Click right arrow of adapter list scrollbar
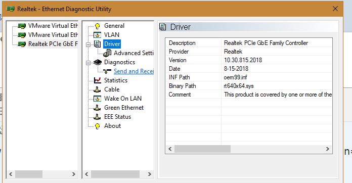The width and height of the screenshot is (352, 183). pyautogui.click(x=73, y=174)
